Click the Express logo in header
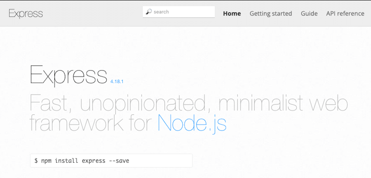The height and width of the screenshot is (178, 371). pyautogui.click(x=26, y=14)
